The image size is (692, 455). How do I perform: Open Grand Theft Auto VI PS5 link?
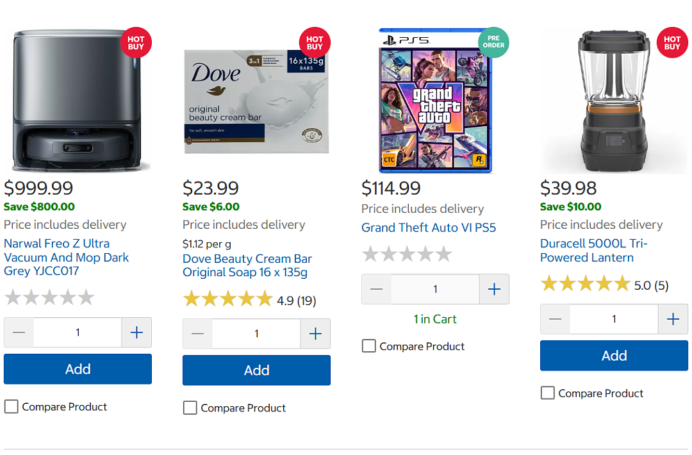coord(429,227)
